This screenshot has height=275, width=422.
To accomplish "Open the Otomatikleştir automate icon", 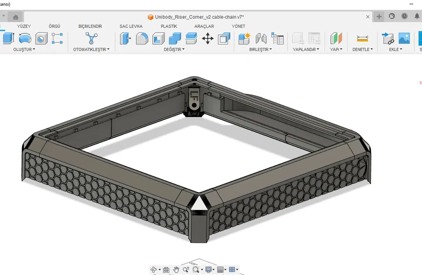I will coord(91,38).
